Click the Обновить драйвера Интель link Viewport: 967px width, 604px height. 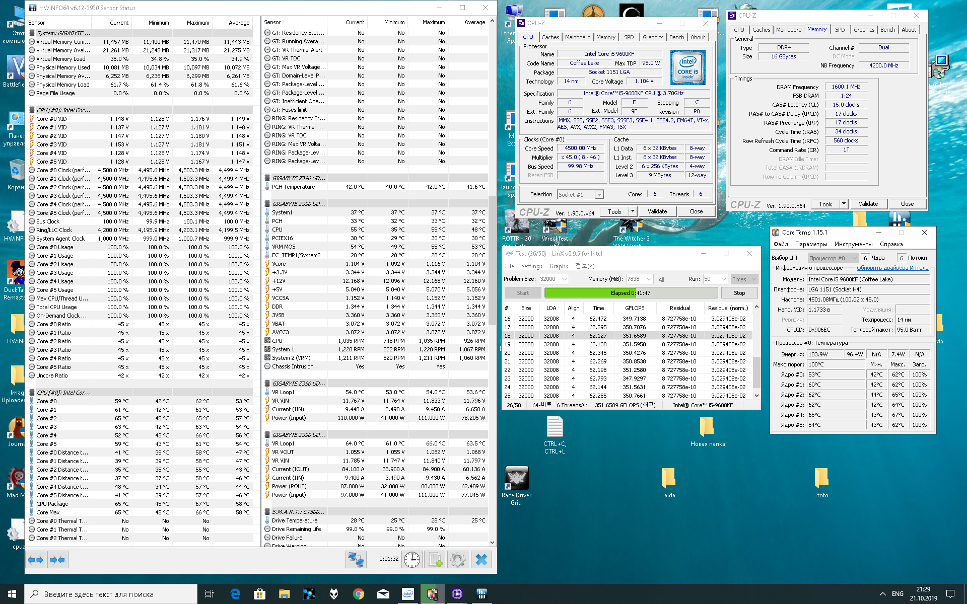pyautogui.click(x=892, y=268)
